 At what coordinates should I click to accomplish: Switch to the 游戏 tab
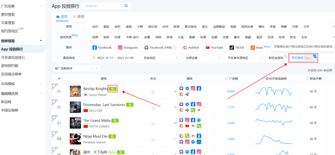(62, 16)
